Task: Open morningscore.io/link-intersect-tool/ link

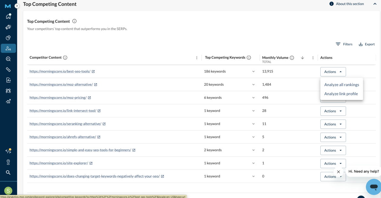Action: [63, 111]
